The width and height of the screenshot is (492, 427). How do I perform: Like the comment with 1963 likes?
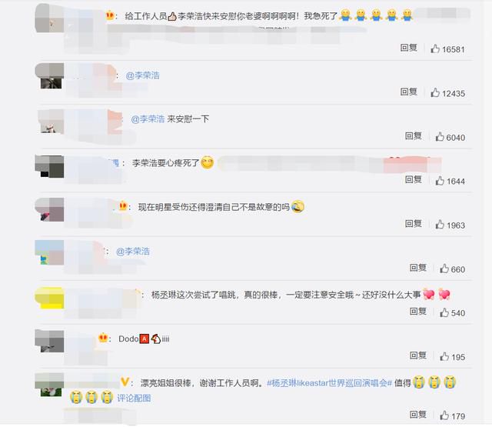point(440,225)
